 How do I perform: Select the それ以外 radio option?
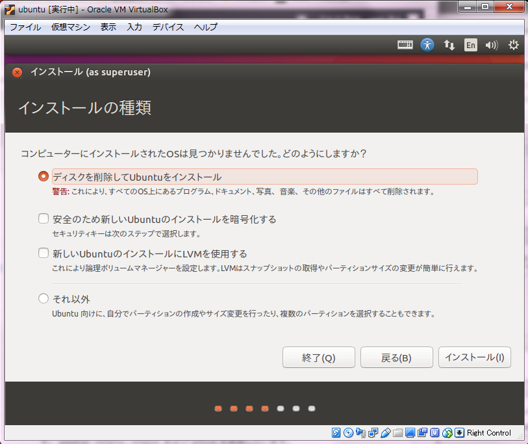[44, 299]
